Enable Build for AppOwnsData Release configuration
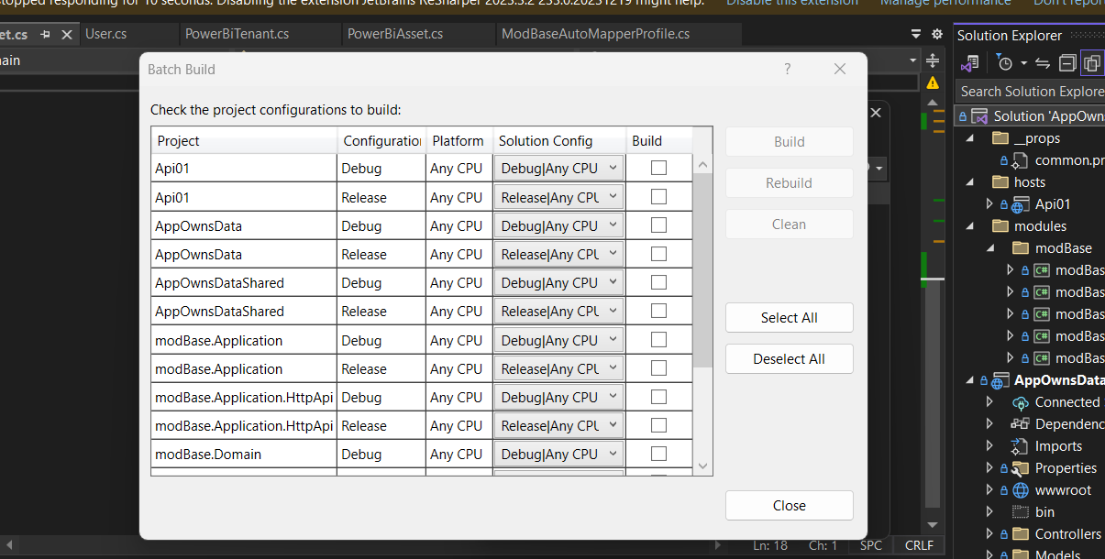This screenshot has width=1105, height=559. point(657,254)
